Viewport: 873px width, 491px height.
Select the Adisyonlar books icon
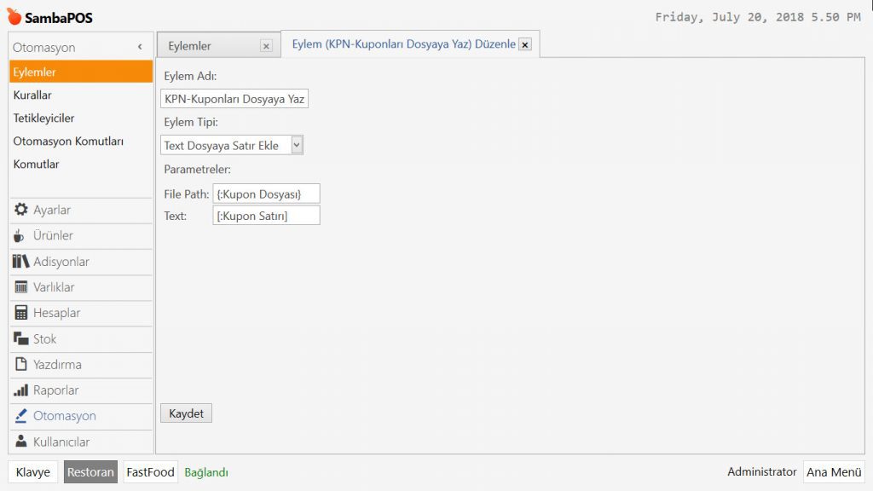(x=21, y=262)
